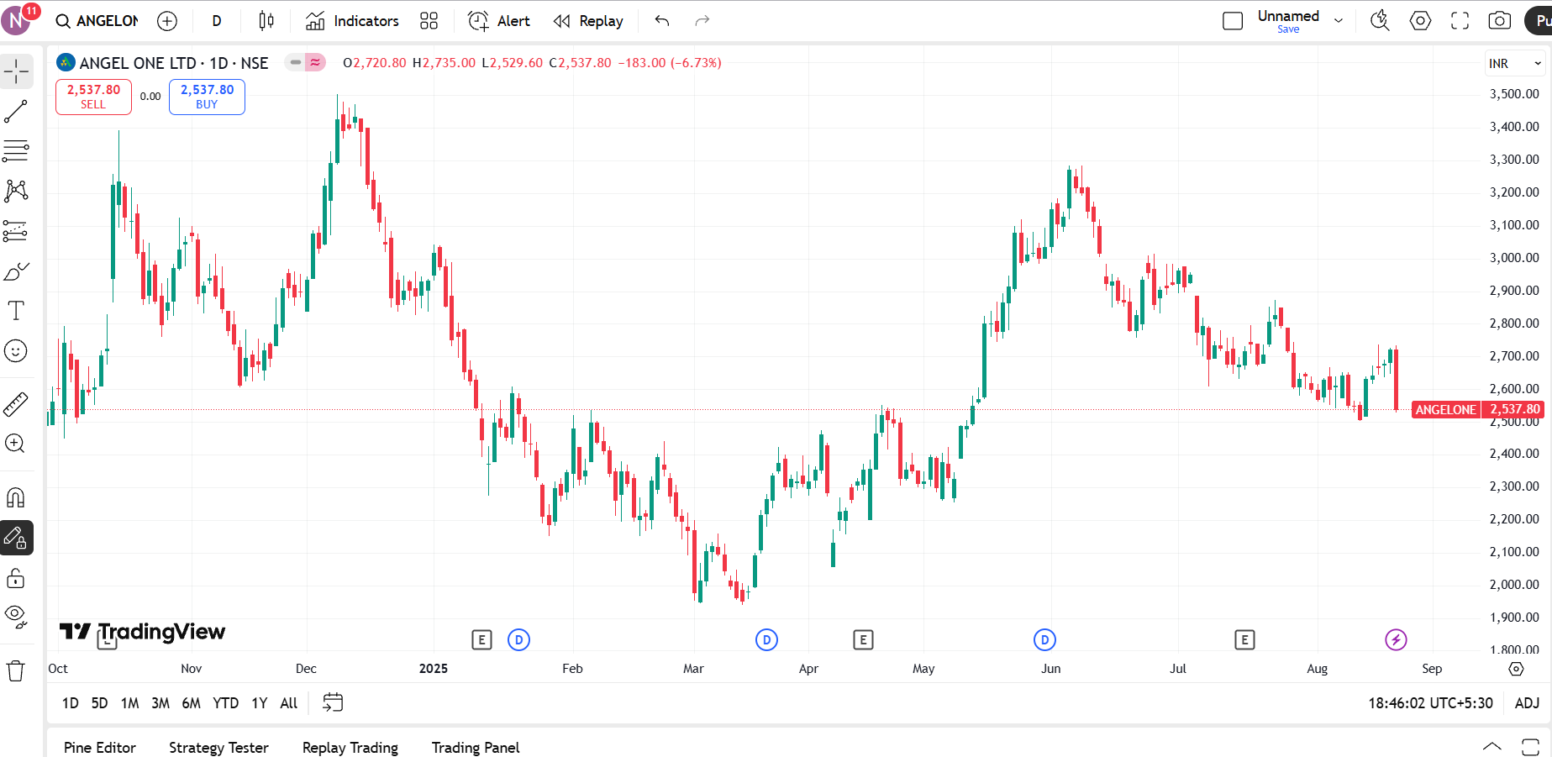Select the chart layout square icon
The image size is (1552, 757).
click(x=1233, y=21)
